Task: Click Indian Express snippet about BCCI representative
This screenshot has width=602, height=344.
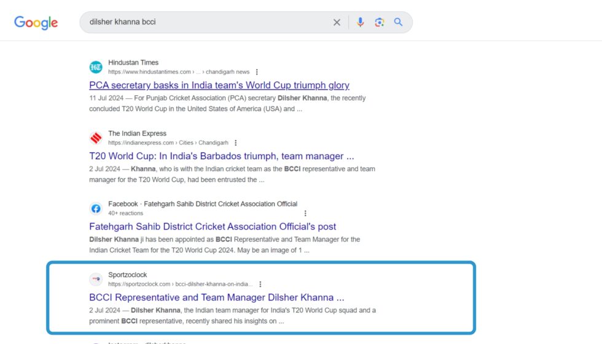Action: (232, 174)
